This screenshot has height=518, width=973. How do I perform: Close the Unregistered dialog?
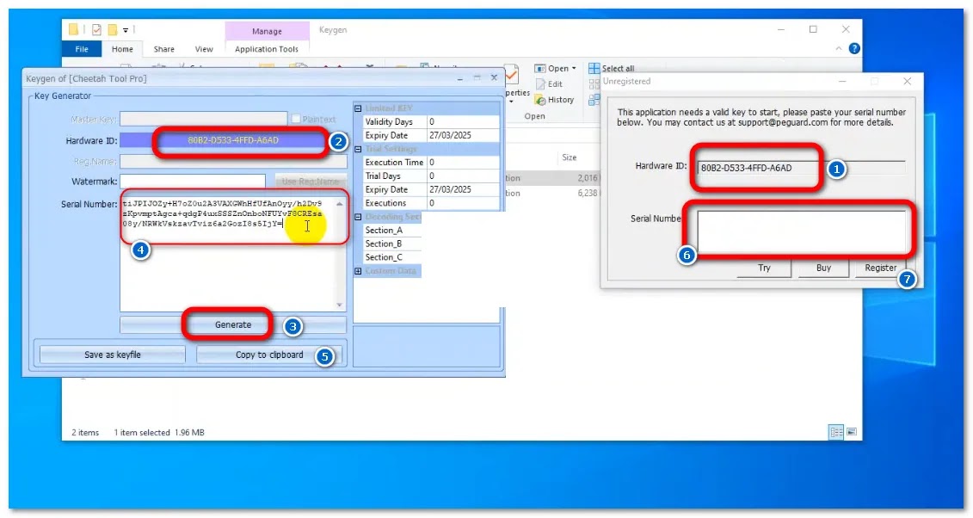tap(908, 81)
